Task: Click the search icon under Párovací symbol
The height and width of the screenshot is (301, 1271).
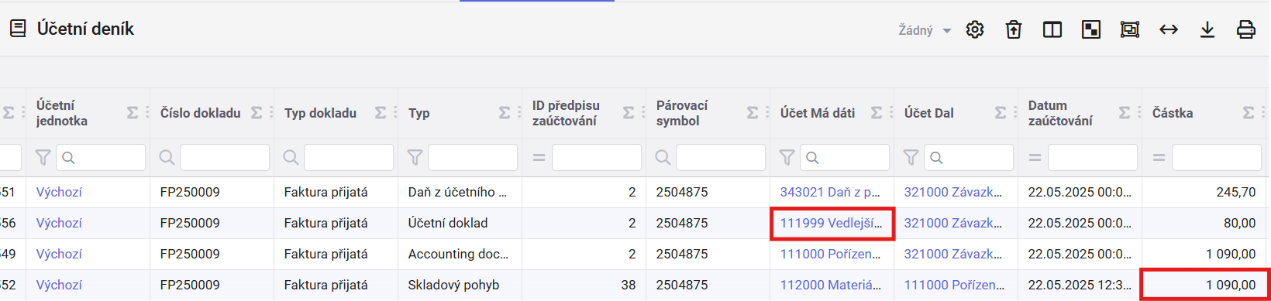Action: [x=663, y=158]
